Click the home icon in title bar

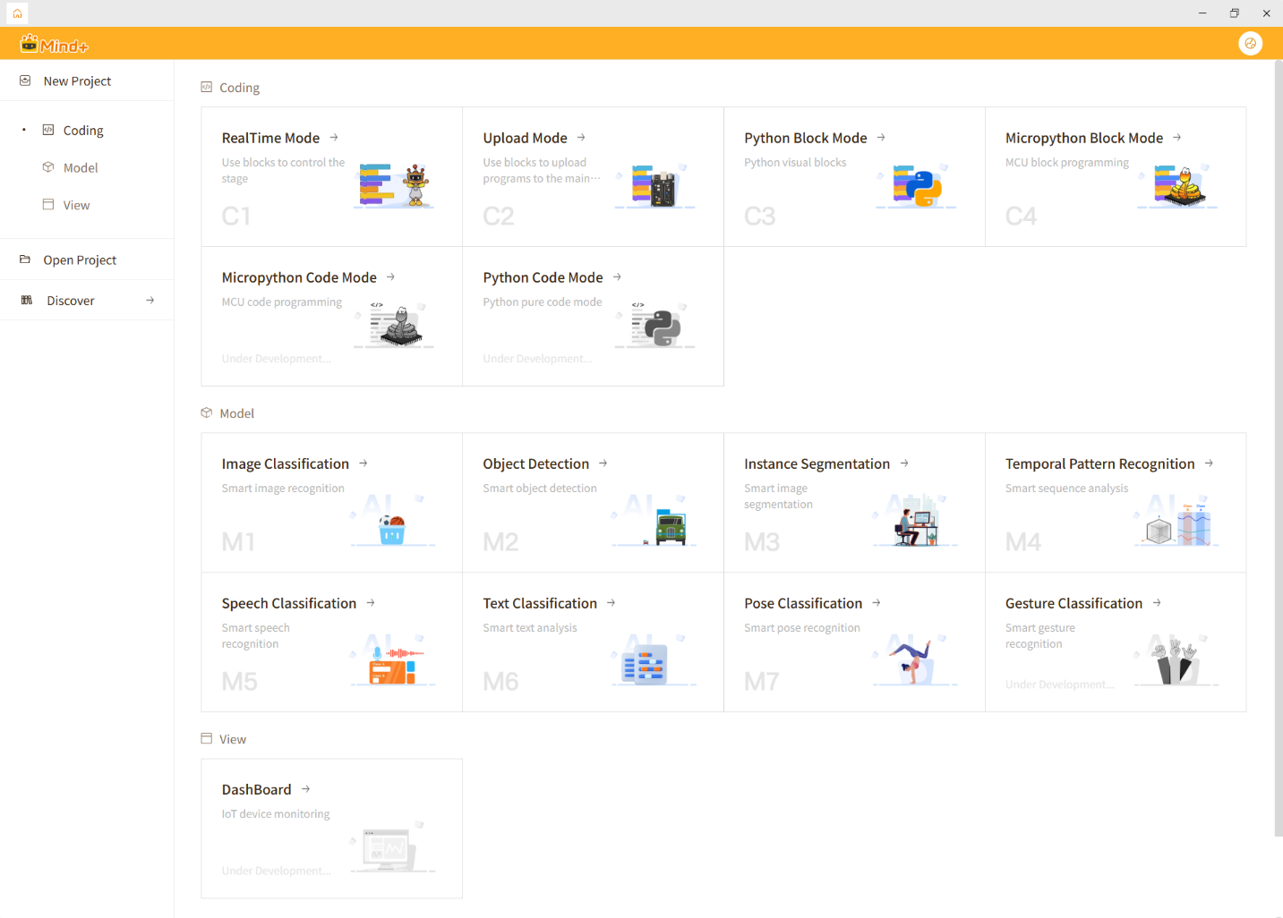coord(17,13)
